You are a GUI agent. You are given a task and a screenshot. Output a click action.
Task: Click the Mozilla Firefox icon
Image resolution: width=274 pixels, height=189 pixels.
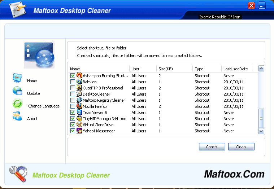pos(79,106)
